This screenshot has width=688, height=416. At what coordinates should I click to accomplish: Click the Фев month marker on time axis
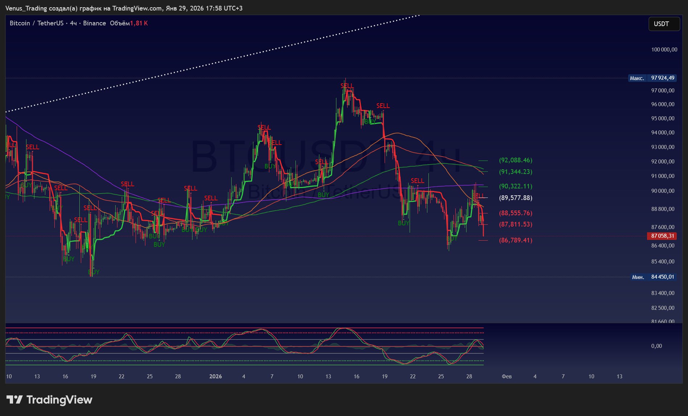[506, 377]
